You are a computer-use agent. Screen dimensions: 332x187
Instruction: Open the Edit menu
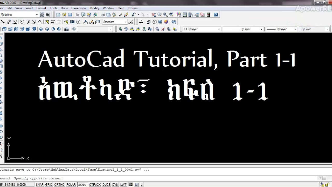pyautogui.click(x=9, y=8)
